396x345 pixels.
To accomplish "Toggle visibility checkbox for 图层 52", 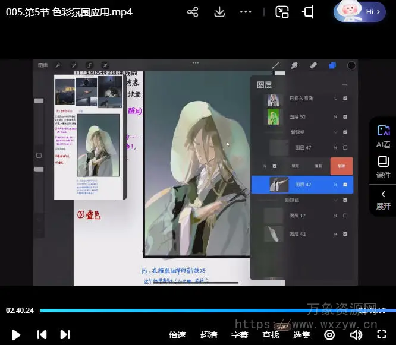I will click(x=345, y=117).
